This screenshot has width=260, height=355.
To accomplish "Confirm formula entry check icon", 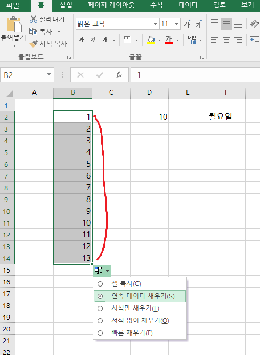I will coord(100,75).
